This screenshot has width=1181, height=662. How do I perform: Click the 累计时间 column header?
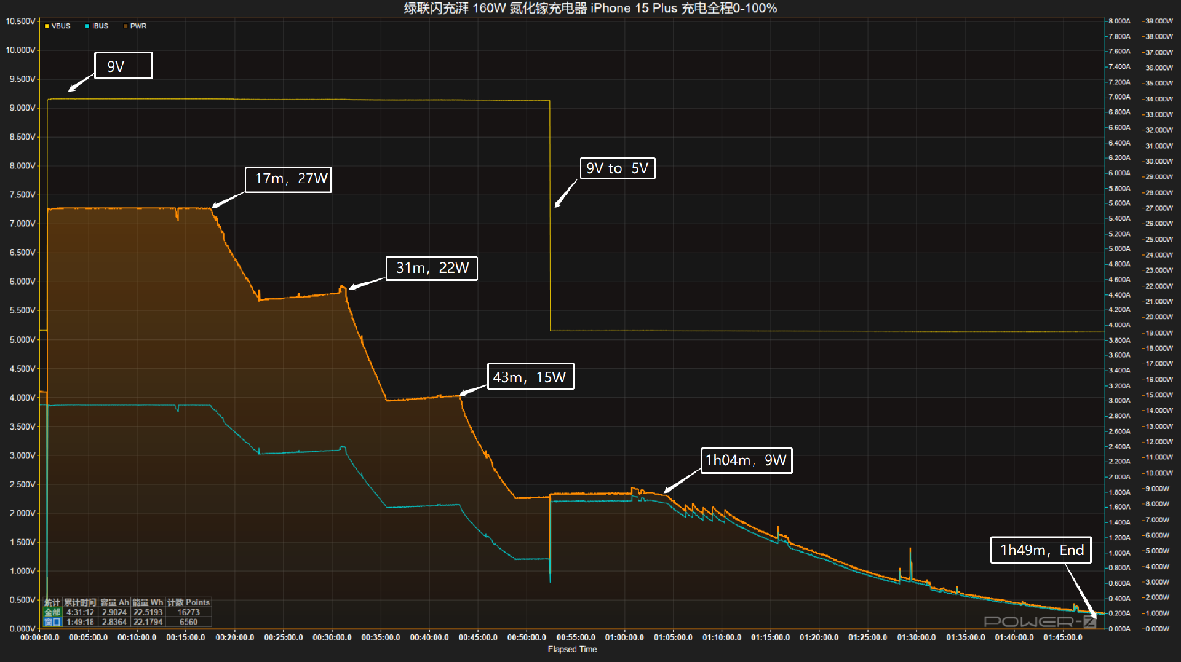click(x=80, y=602)
